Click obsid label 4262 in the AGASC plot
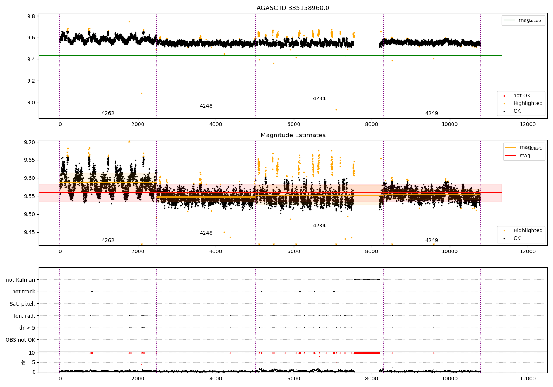 (108, 114)
